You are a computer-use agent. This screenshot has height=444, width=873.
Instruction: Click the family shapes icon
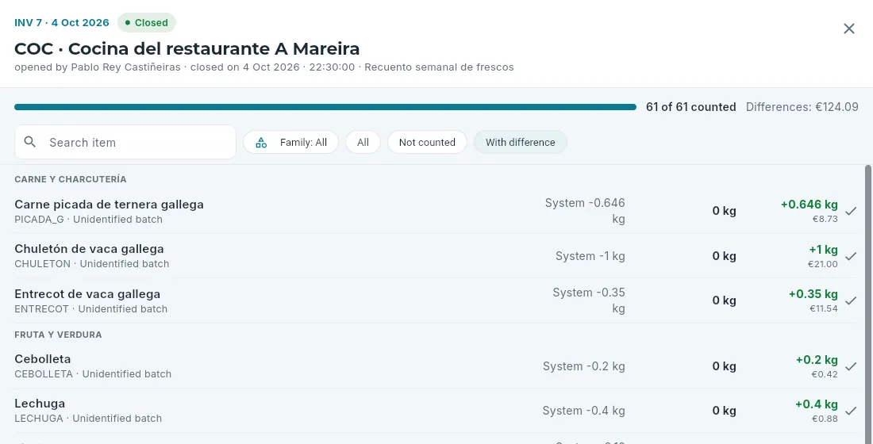click(x=261, y=143)
